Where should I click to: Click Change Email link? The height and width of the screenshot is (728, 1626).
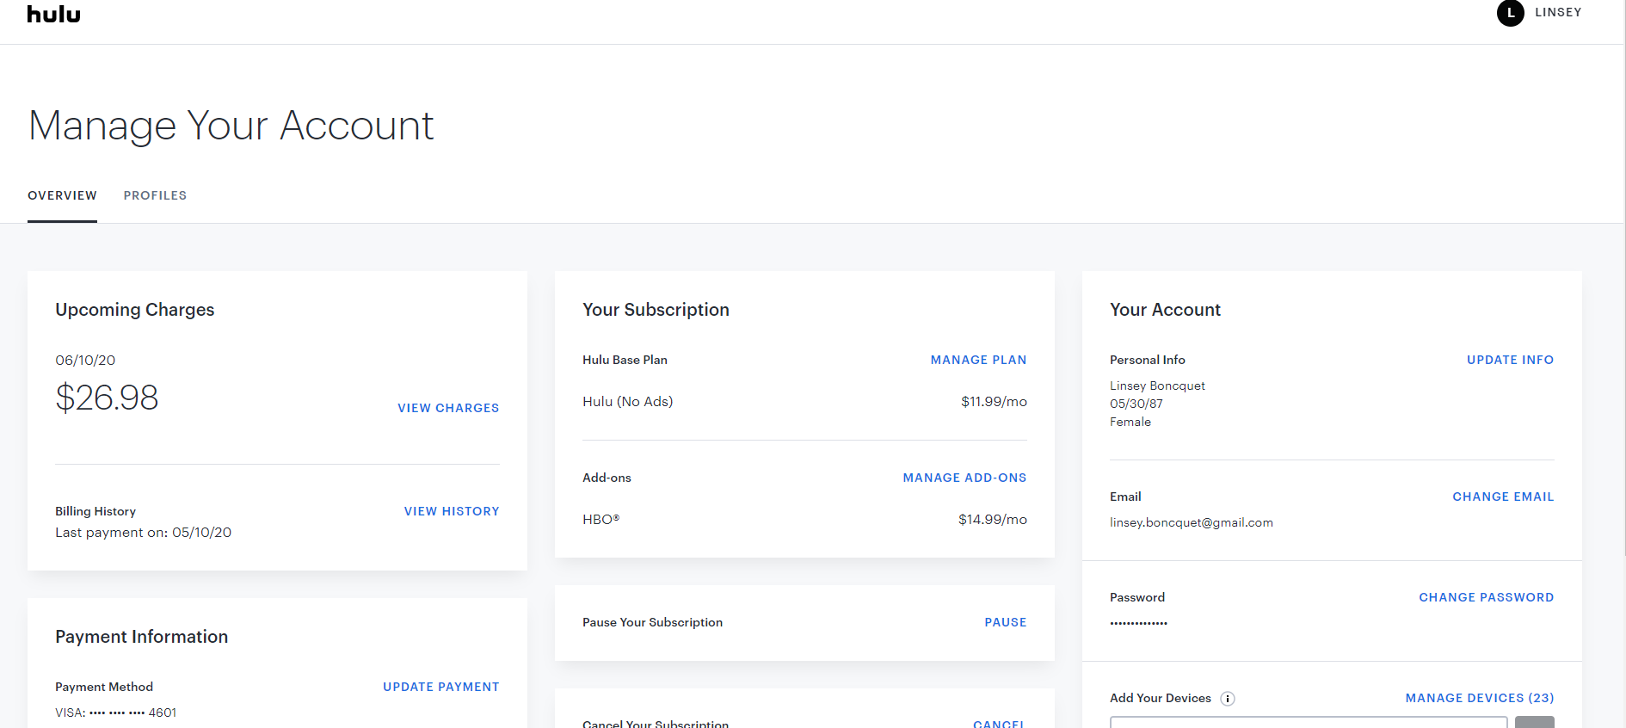coord(1503,497)
